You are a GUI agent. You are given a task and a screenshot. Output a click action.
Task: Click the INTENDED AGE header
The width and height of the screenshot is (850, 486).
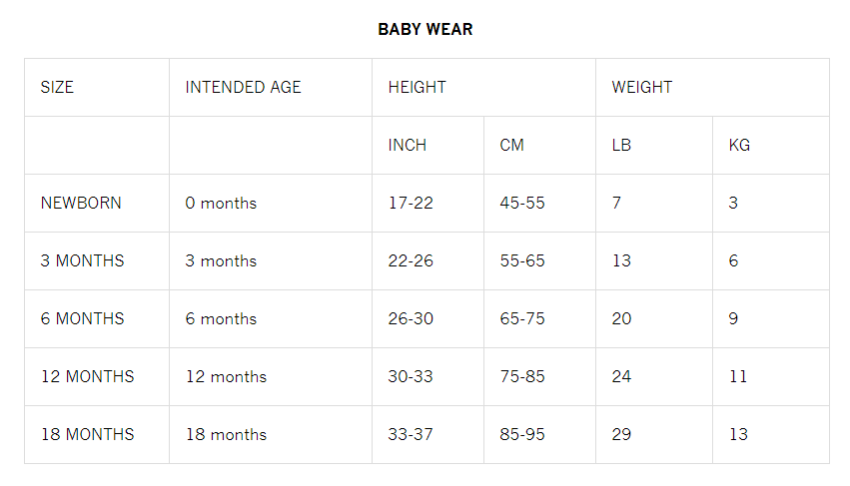click(243, 88)
